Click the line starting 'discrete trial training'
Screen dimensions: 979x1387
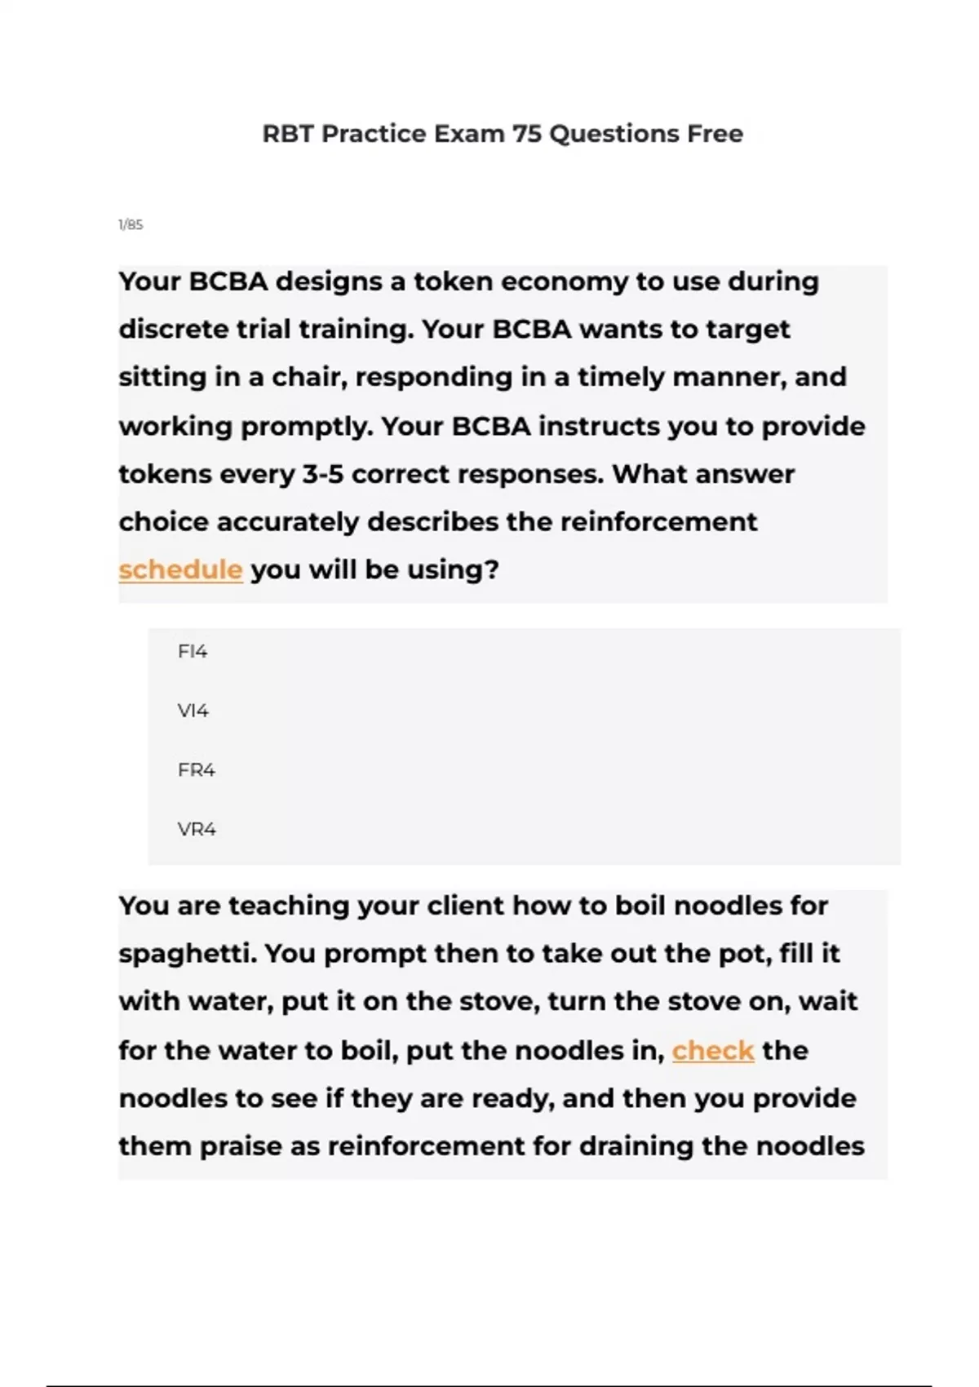tap(454, 329)
